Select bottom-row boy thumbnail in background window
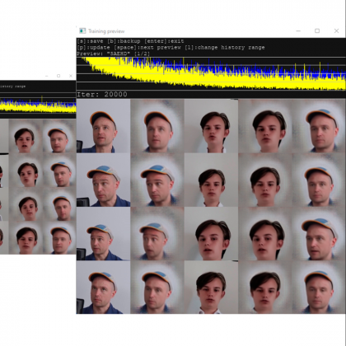The height and width of the screenshot is (346, 346). 26,237
